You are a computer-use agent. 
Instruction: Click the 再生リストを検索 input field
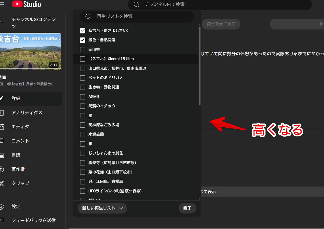(142, 16)
